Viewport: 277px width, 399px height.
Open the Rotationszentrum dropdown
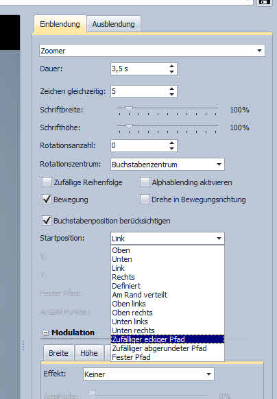[x=219, y=165]
